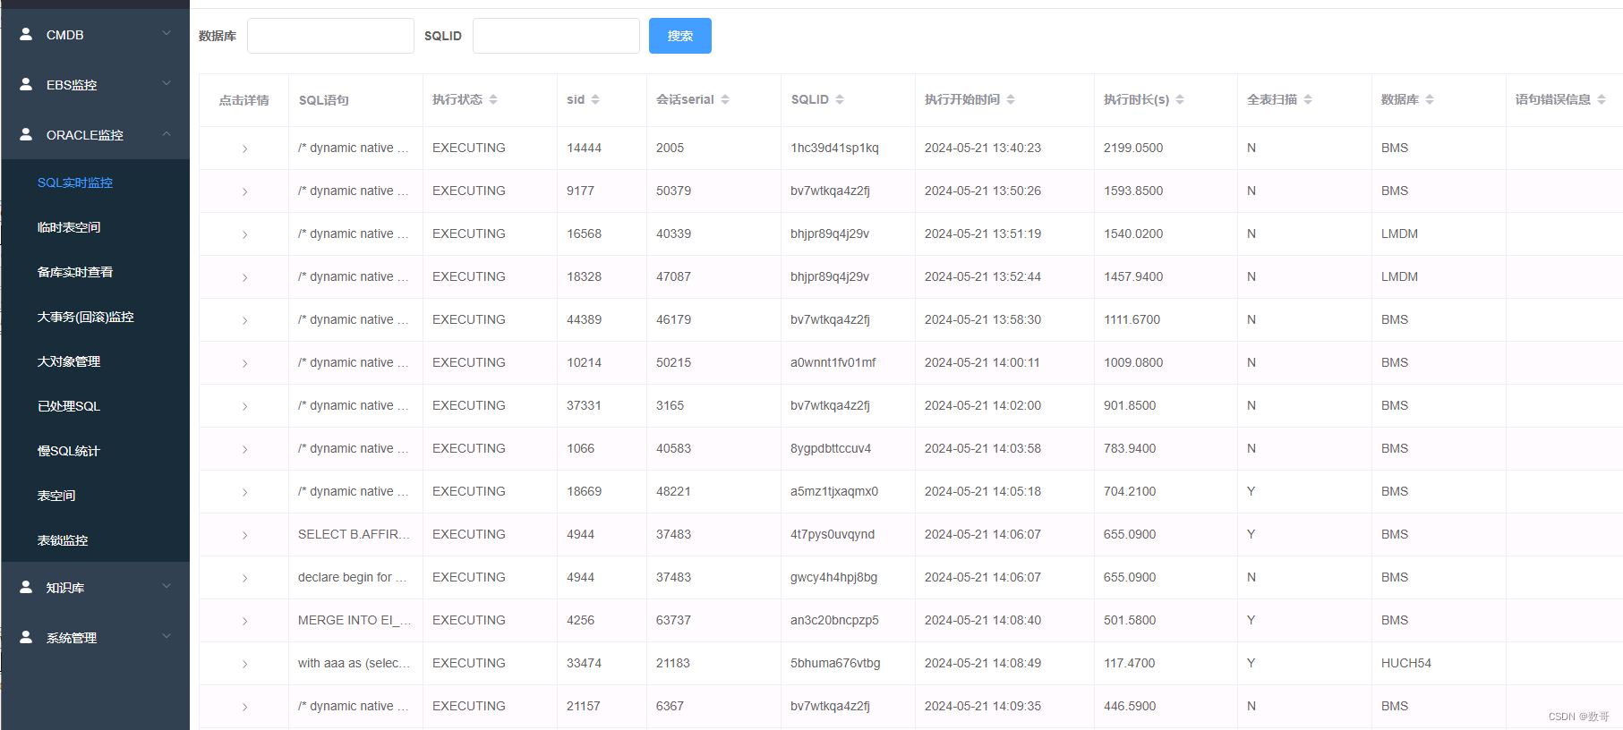The height and width of the screenshot is (730, 1623).
Task: Sort by 执行时长(s) column arrows
Action: 1180,99
